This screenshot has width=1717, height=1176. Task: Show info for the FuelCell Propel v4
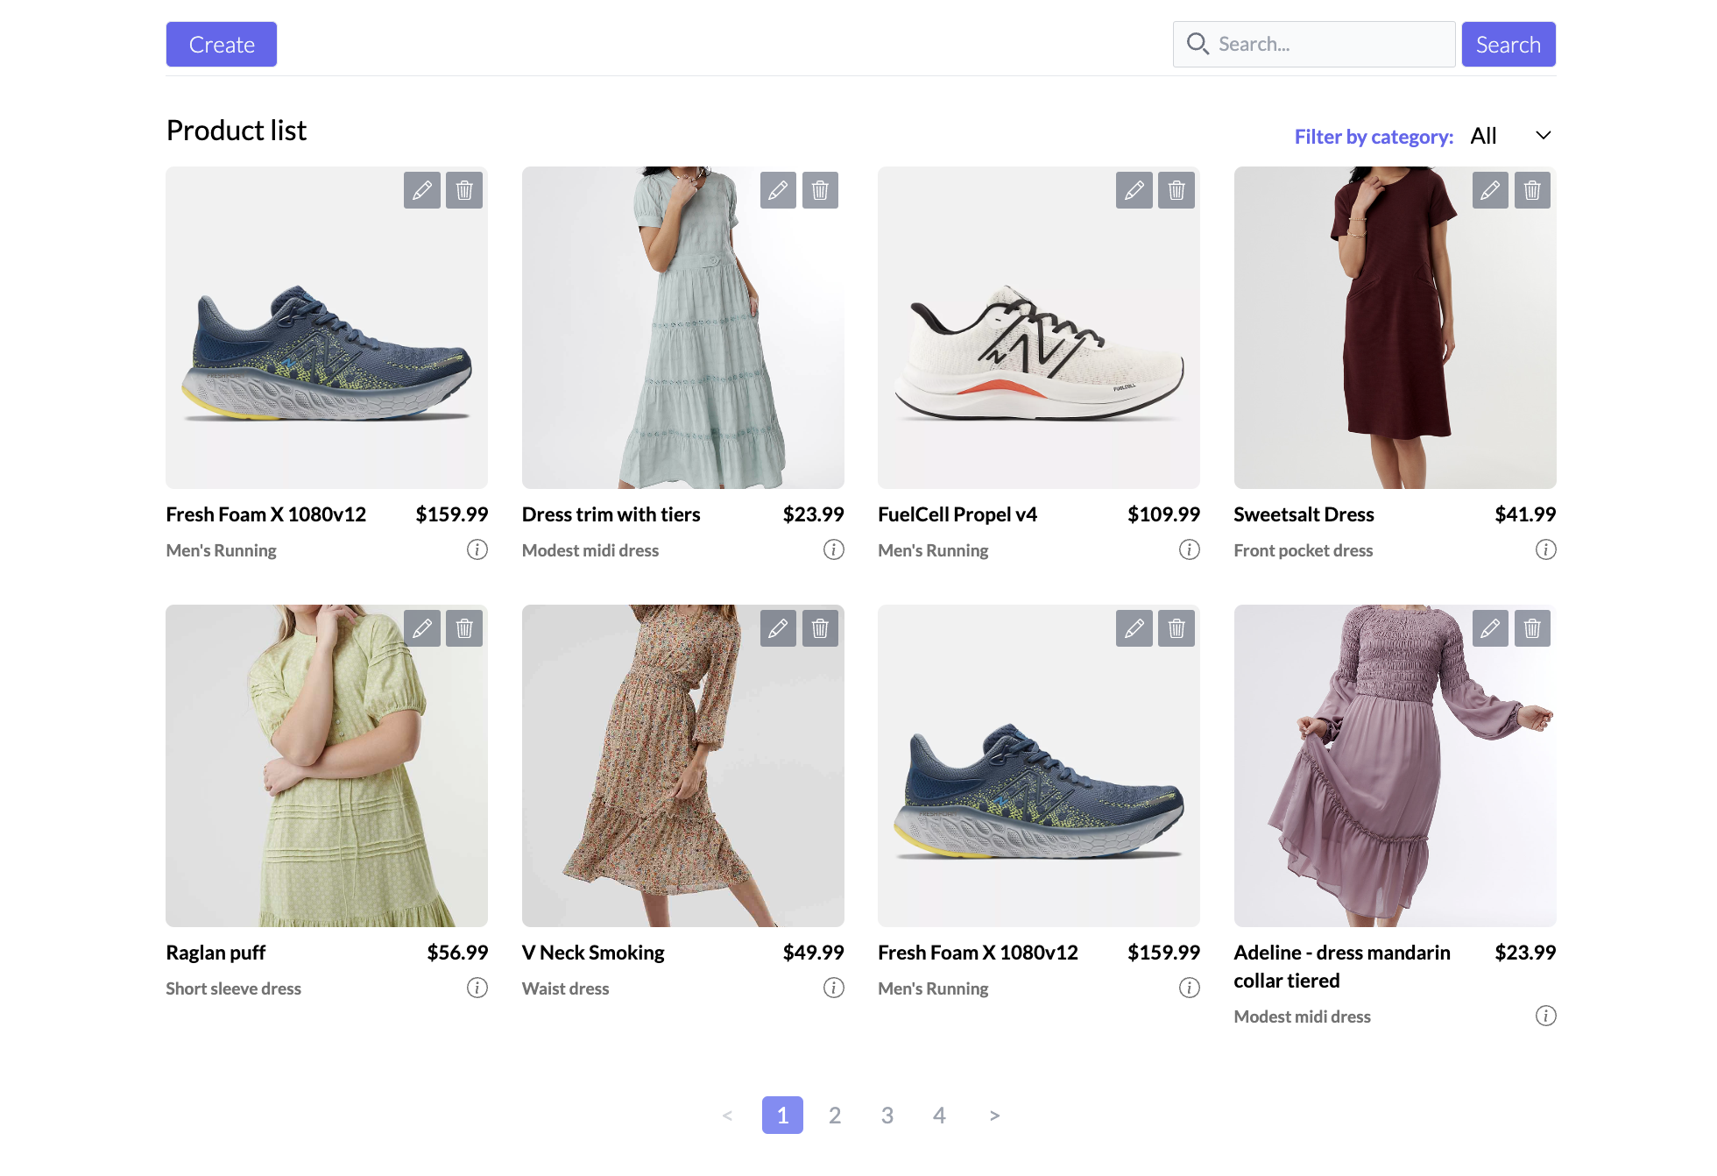click(x=1190, y=549)
